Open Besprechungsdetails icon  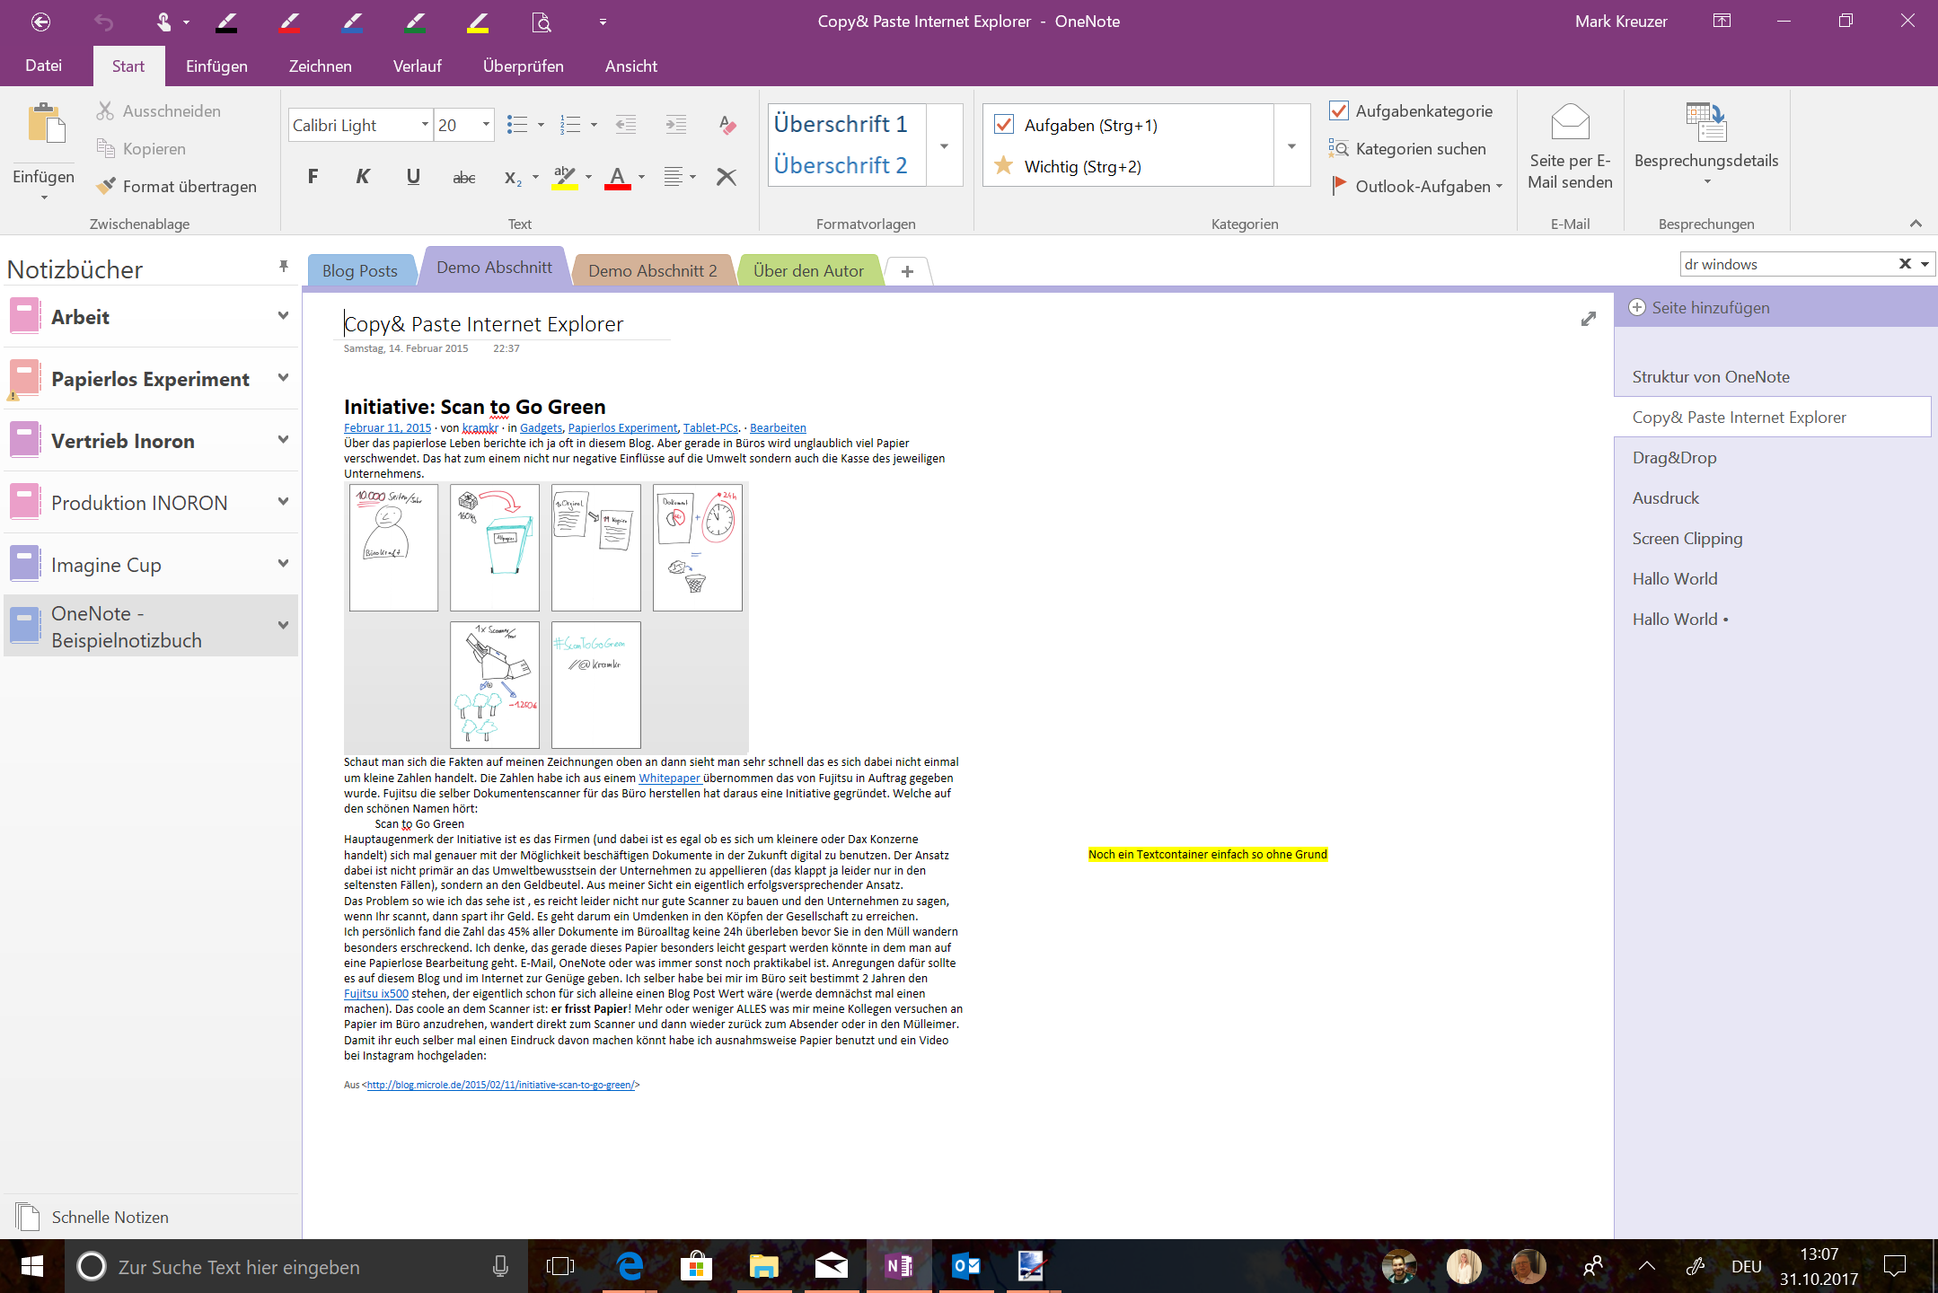pyautogui.click(x=1705, y=124)
